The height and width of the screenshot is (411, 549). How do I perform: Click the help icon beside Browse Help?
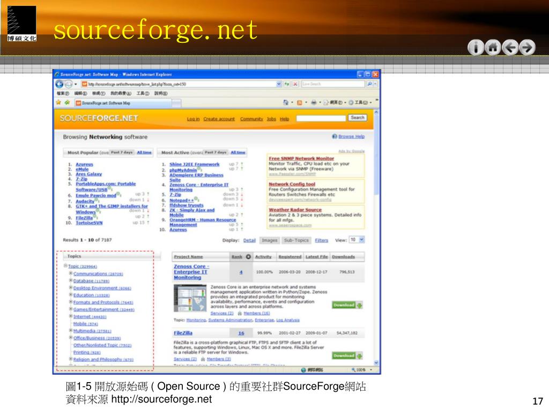[x=335, y=136]
